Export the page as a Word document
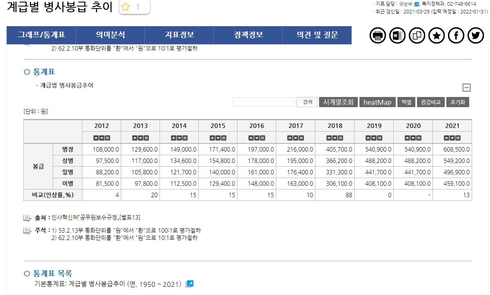Screen dimensions: 490x295 point(397,36)
